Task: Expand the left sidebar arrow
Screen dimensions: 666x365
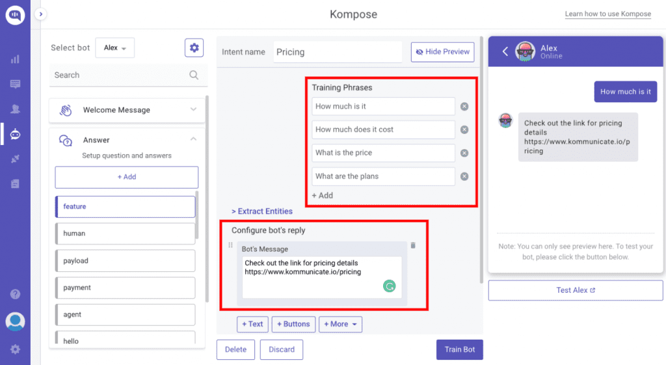Action: click(40, 14)
